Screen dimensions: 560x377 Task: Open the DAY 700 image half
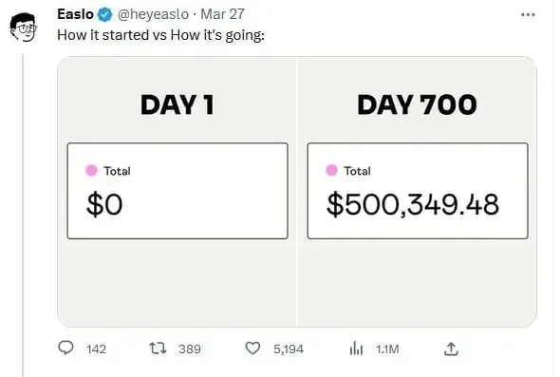pyautogui.click(x=417, y=192)
